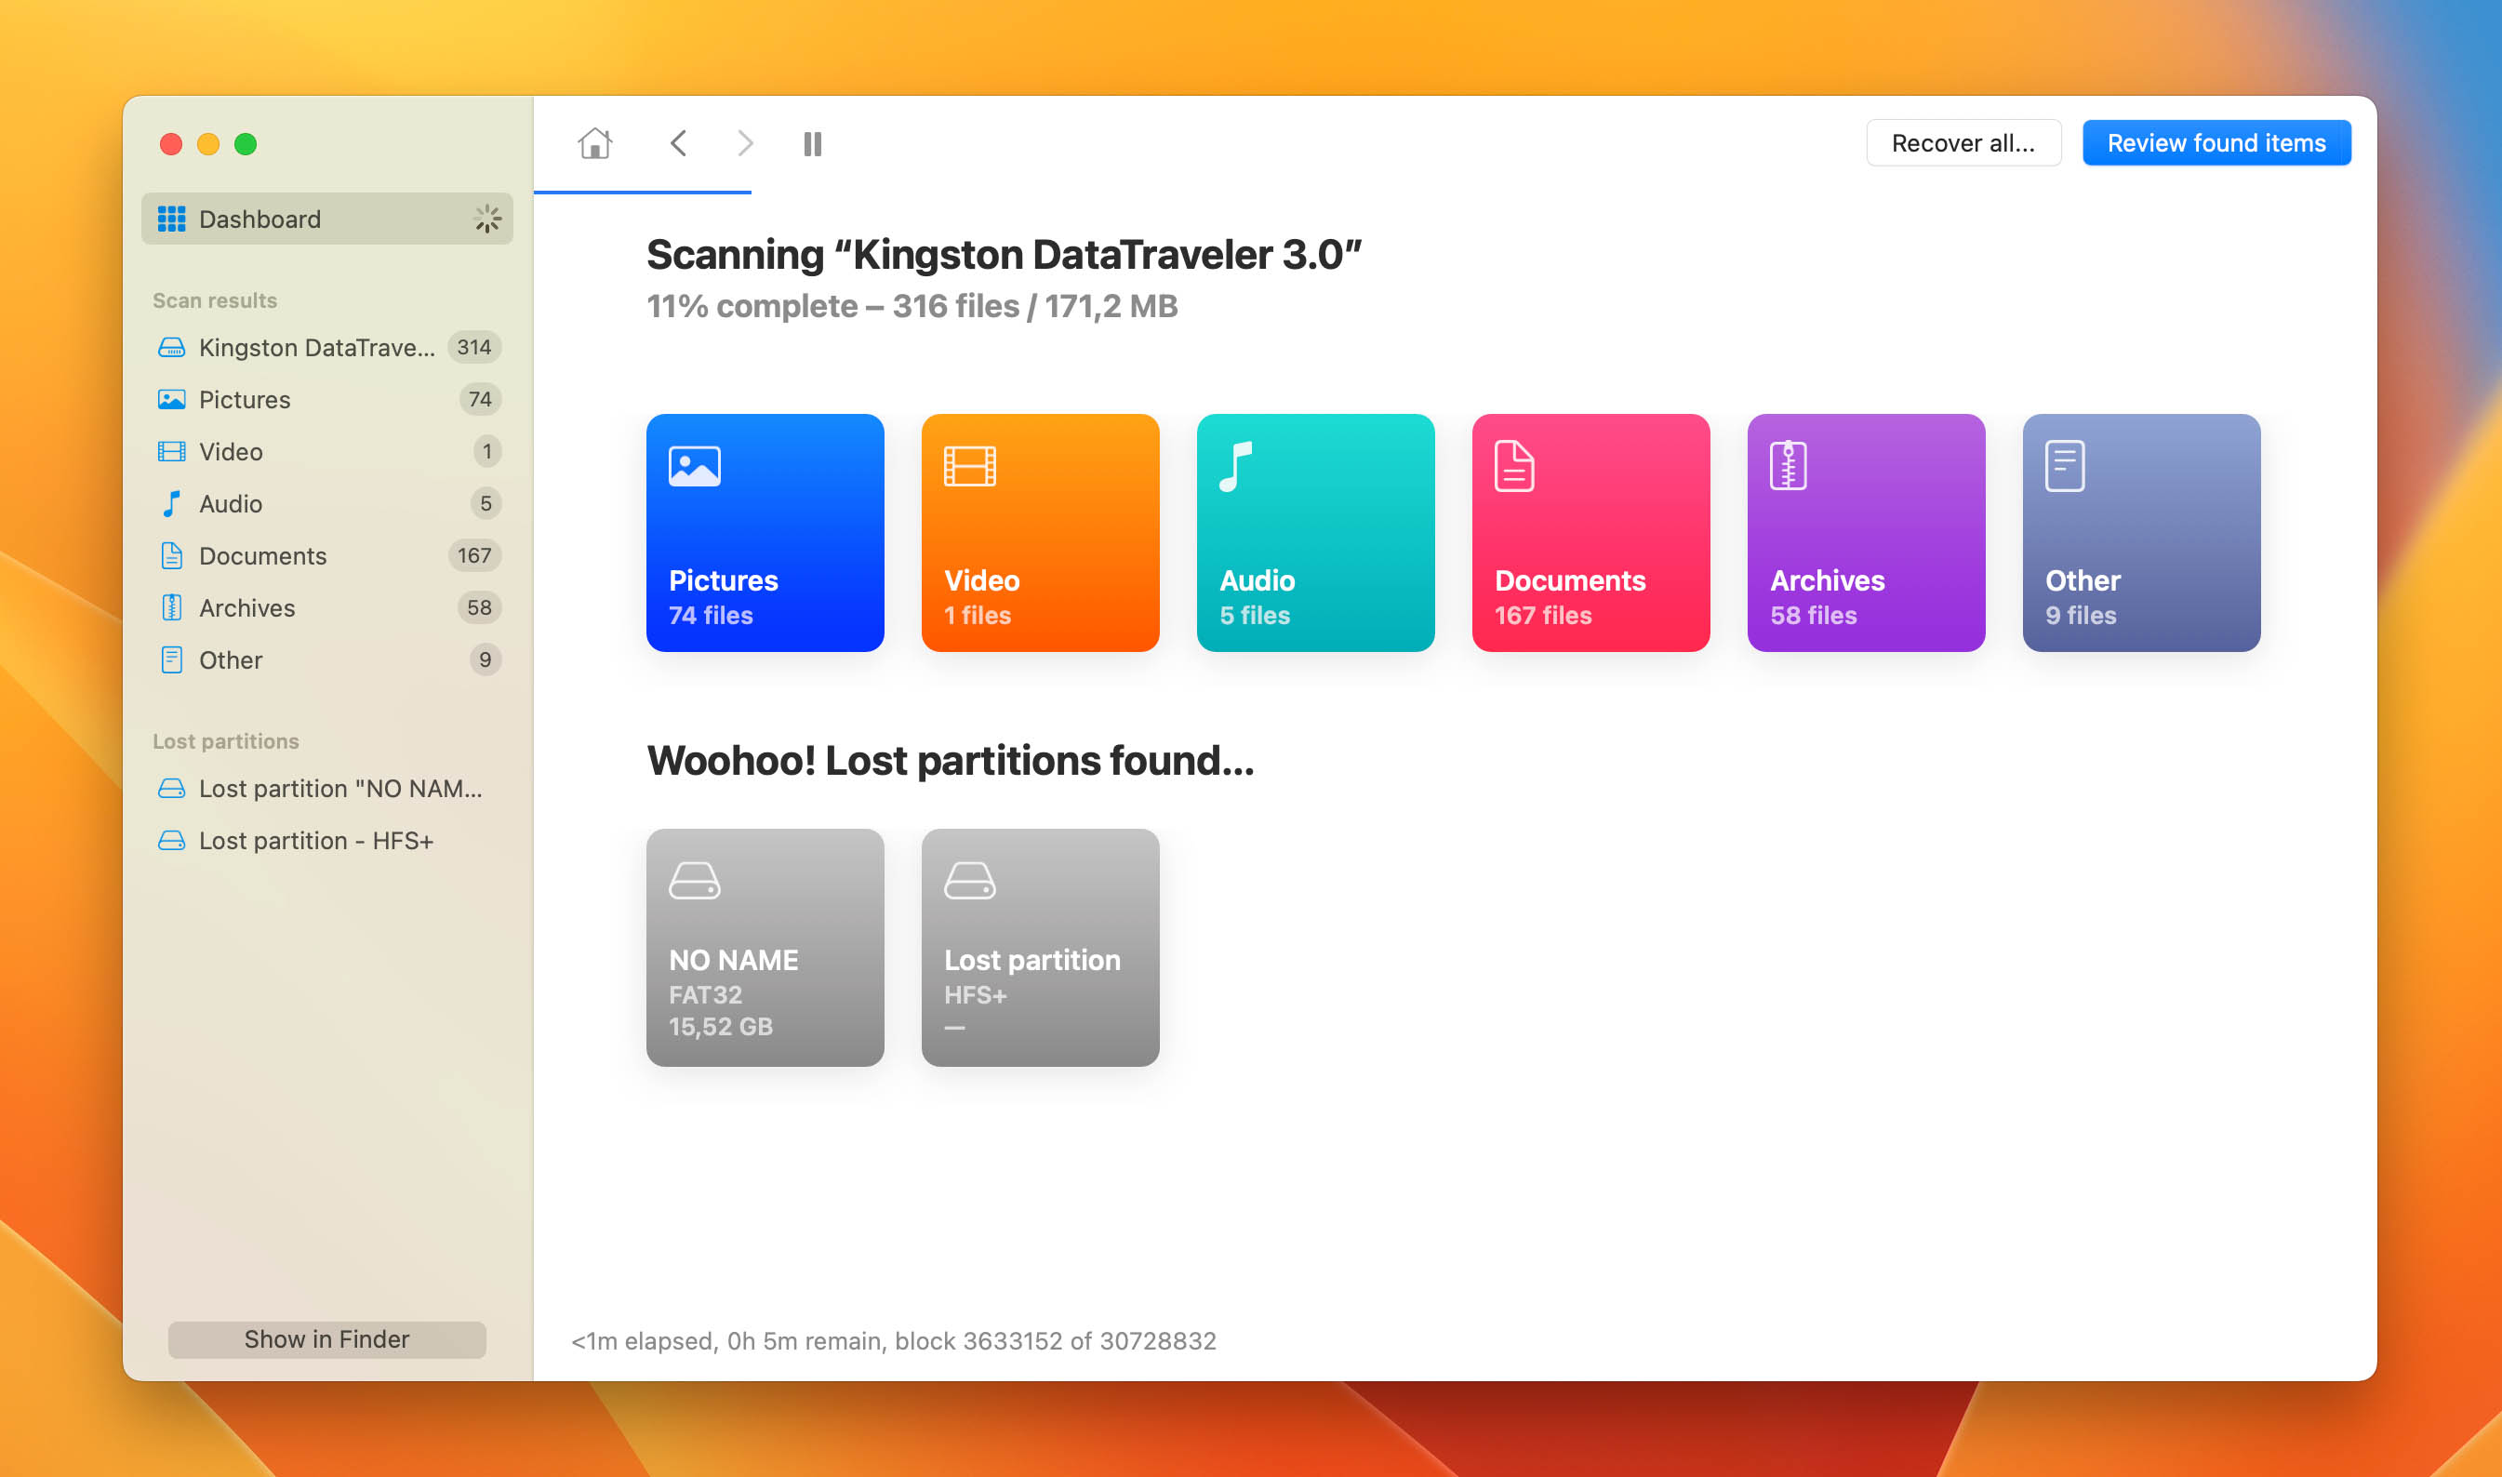Open the Pictures 74 files card

coord(765,532)
